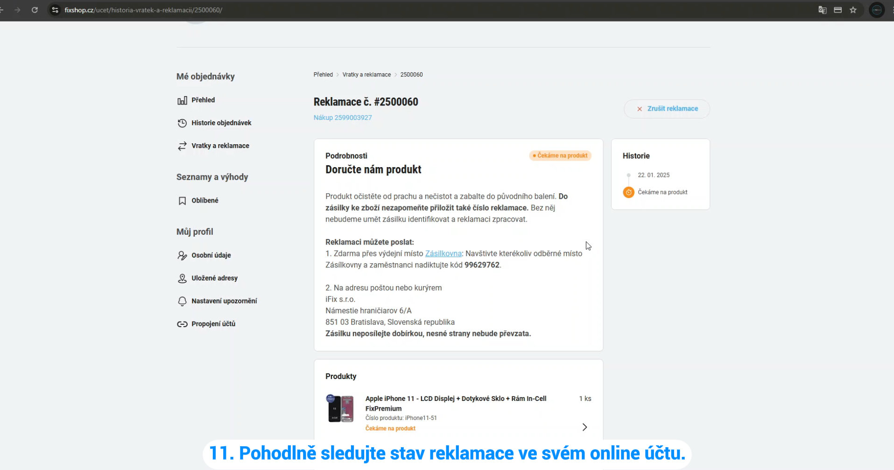Image resolution: width=894 pixels, height=470 pixels.
Task: Click the Uložené adresy pin icon
Action: (x=182, y=278)
